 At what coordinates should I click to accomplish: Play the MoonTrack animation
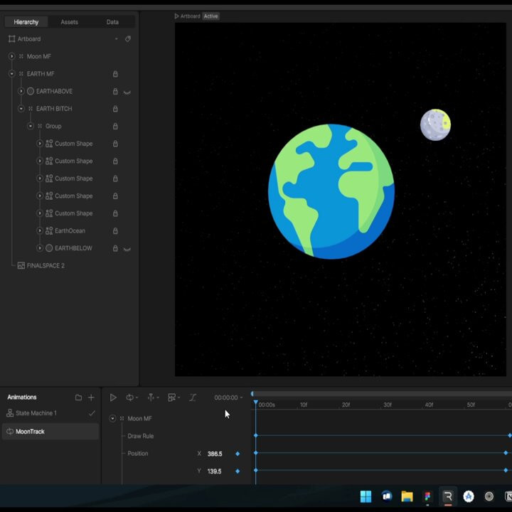click(x=113, y=398)
